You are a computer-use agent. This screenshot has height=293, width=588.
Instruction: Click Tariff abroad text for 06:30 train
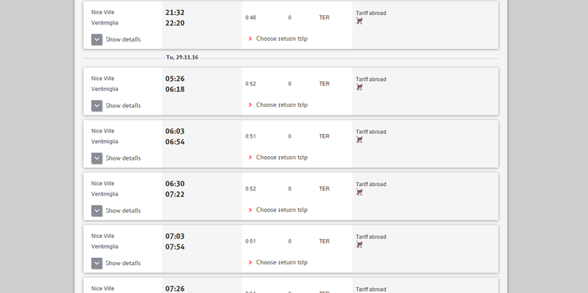click(371, 184)
